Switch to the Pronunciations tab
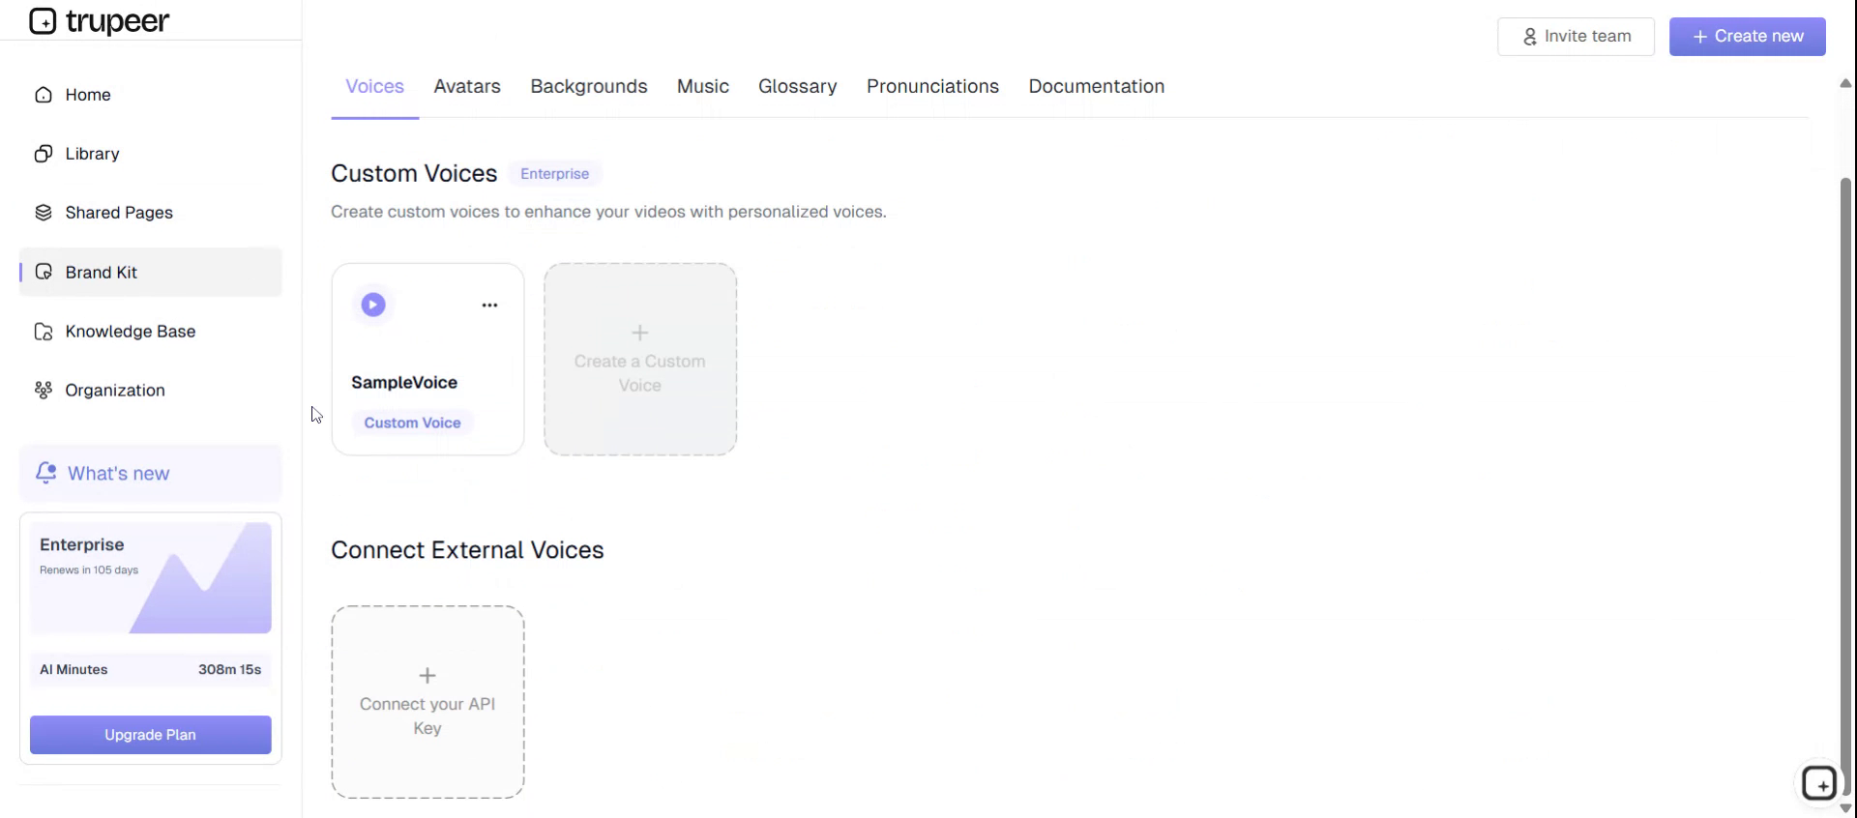1857x818 pixels. tap(932, 87)
